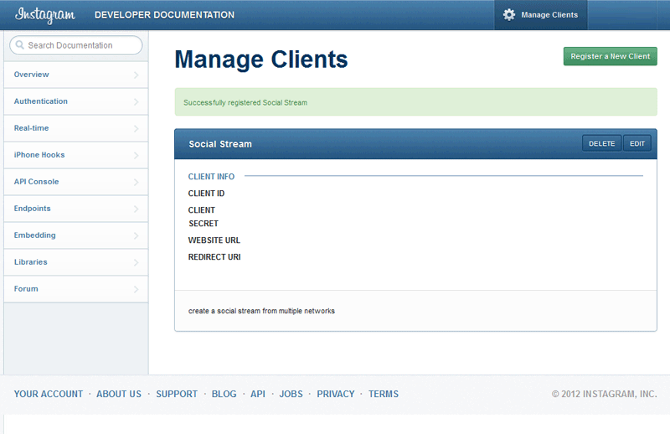Select Libraries in the sidebar
This screenshot has height=434, width=670.
31,262
